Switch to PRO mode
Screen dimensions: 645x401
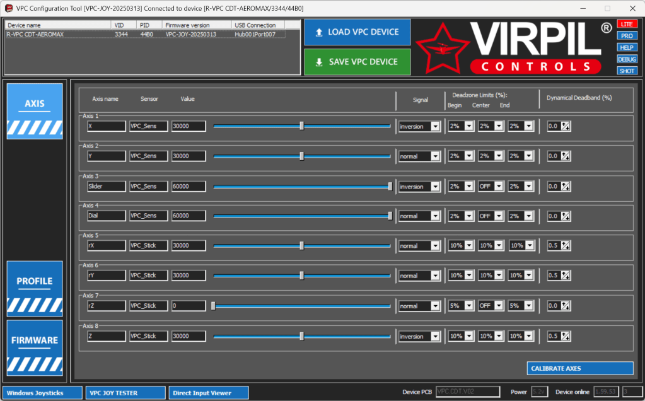coord(627,36)
